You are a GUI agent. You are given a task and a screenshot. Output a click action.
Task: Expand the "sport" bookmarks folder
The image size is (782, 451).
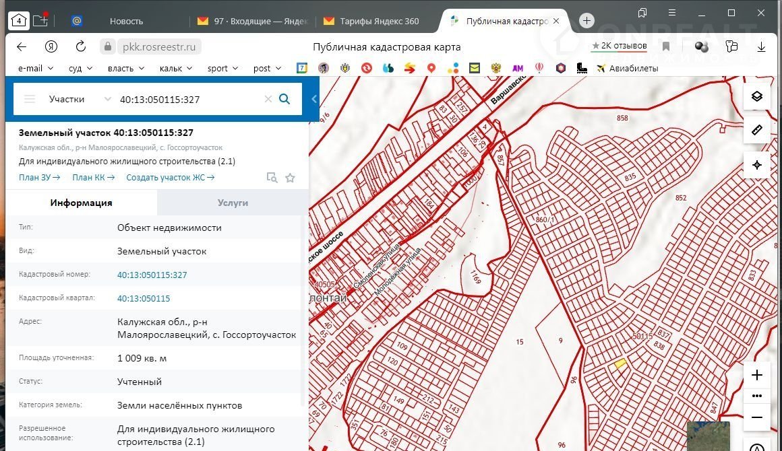(x=222, y=68)
